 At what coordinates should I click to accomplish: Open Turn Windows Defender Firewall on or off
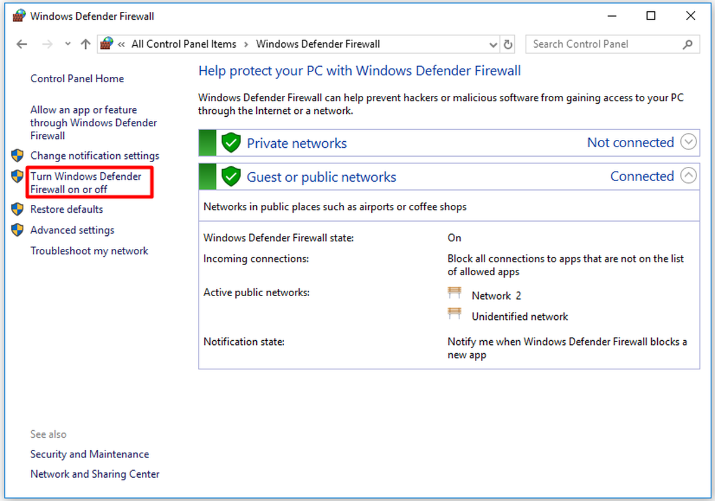86,183
